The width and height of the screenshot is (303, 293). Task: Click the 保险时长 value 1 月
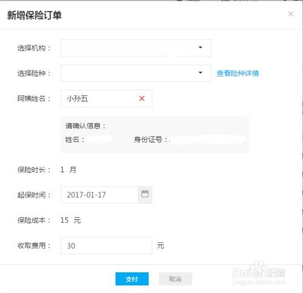tap(68, 170)
